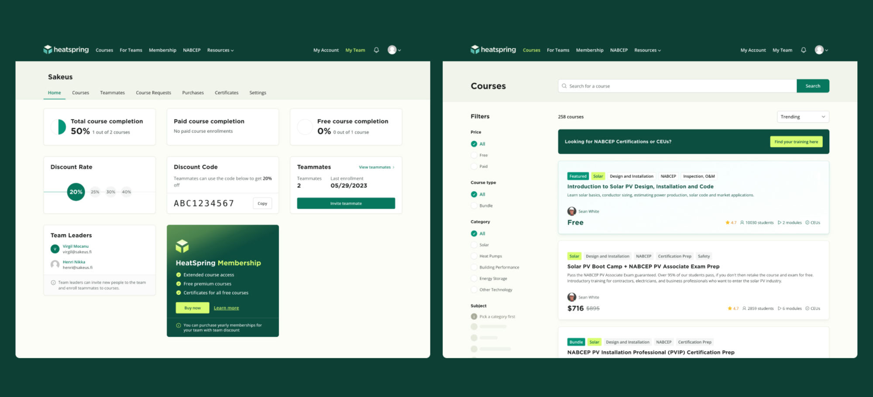Expand Resources menu in Courses window

tap(648, 50)
